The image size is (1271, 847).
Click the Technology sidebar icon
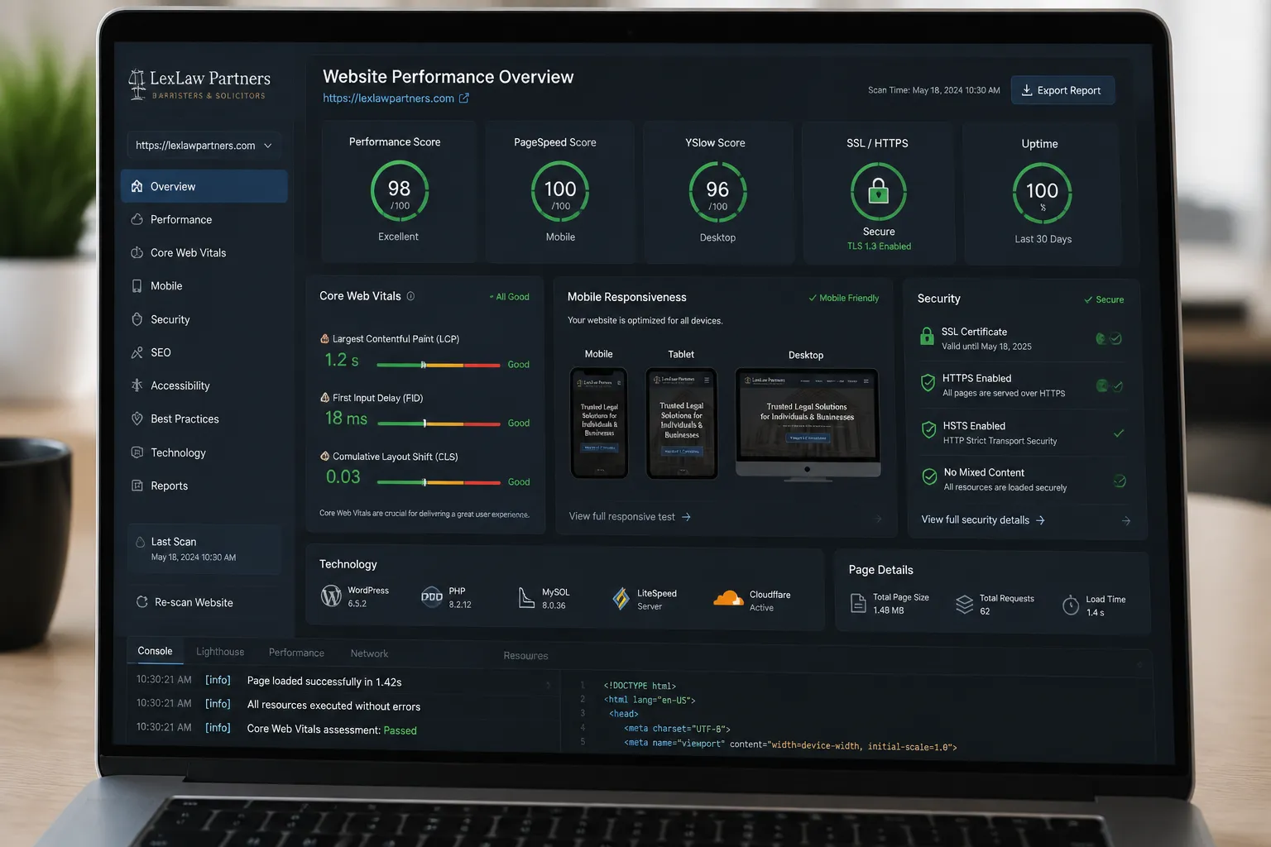pyautogui.click(x=137, y=452)
